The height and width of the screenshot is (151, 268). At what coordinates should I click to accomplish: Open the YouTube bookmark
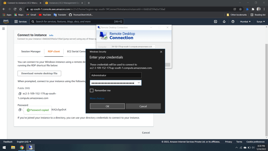[x=45, y=15]
